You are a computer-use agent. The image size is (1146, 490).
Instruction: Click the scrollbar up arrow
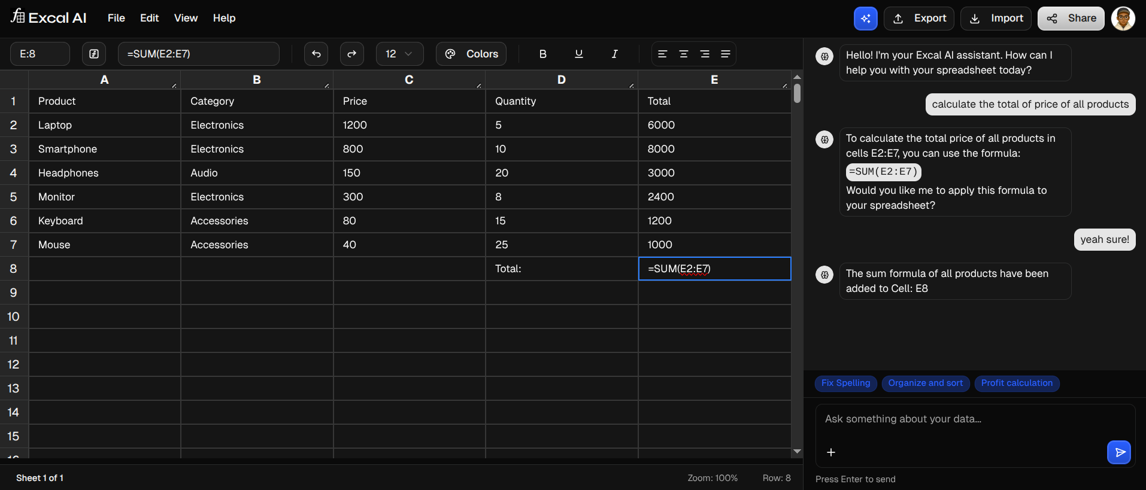[x=797, y=77]
